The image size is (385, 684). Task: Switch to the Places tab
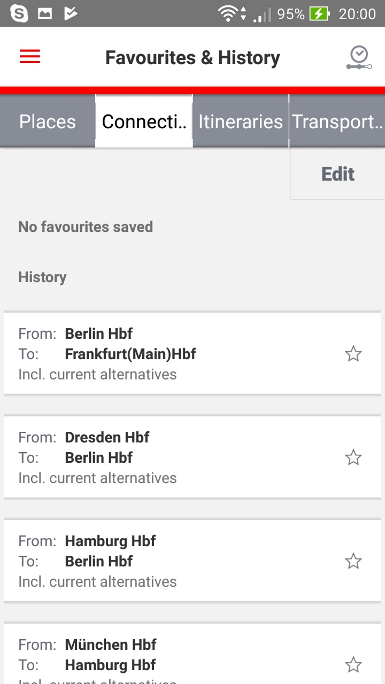pyautogui.click(x=48, y=122)
